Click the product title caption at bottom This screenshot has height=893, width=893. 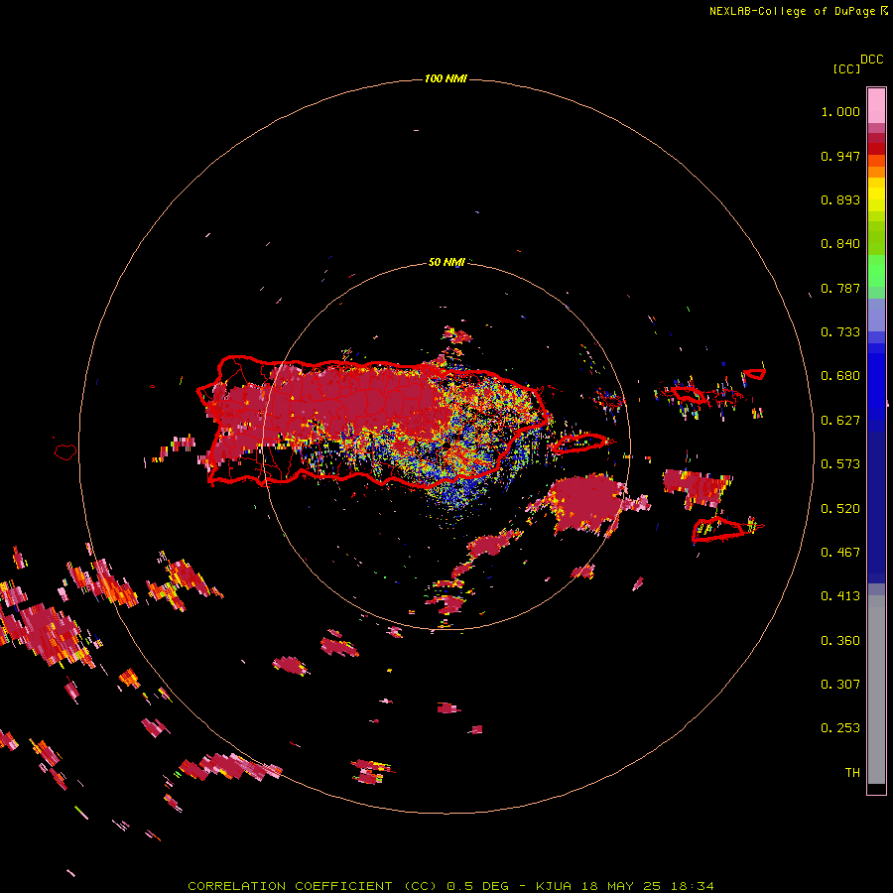pos(450,886)
